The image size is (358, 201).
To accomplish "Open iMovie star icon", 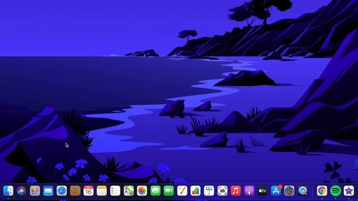I will (349, 191).
